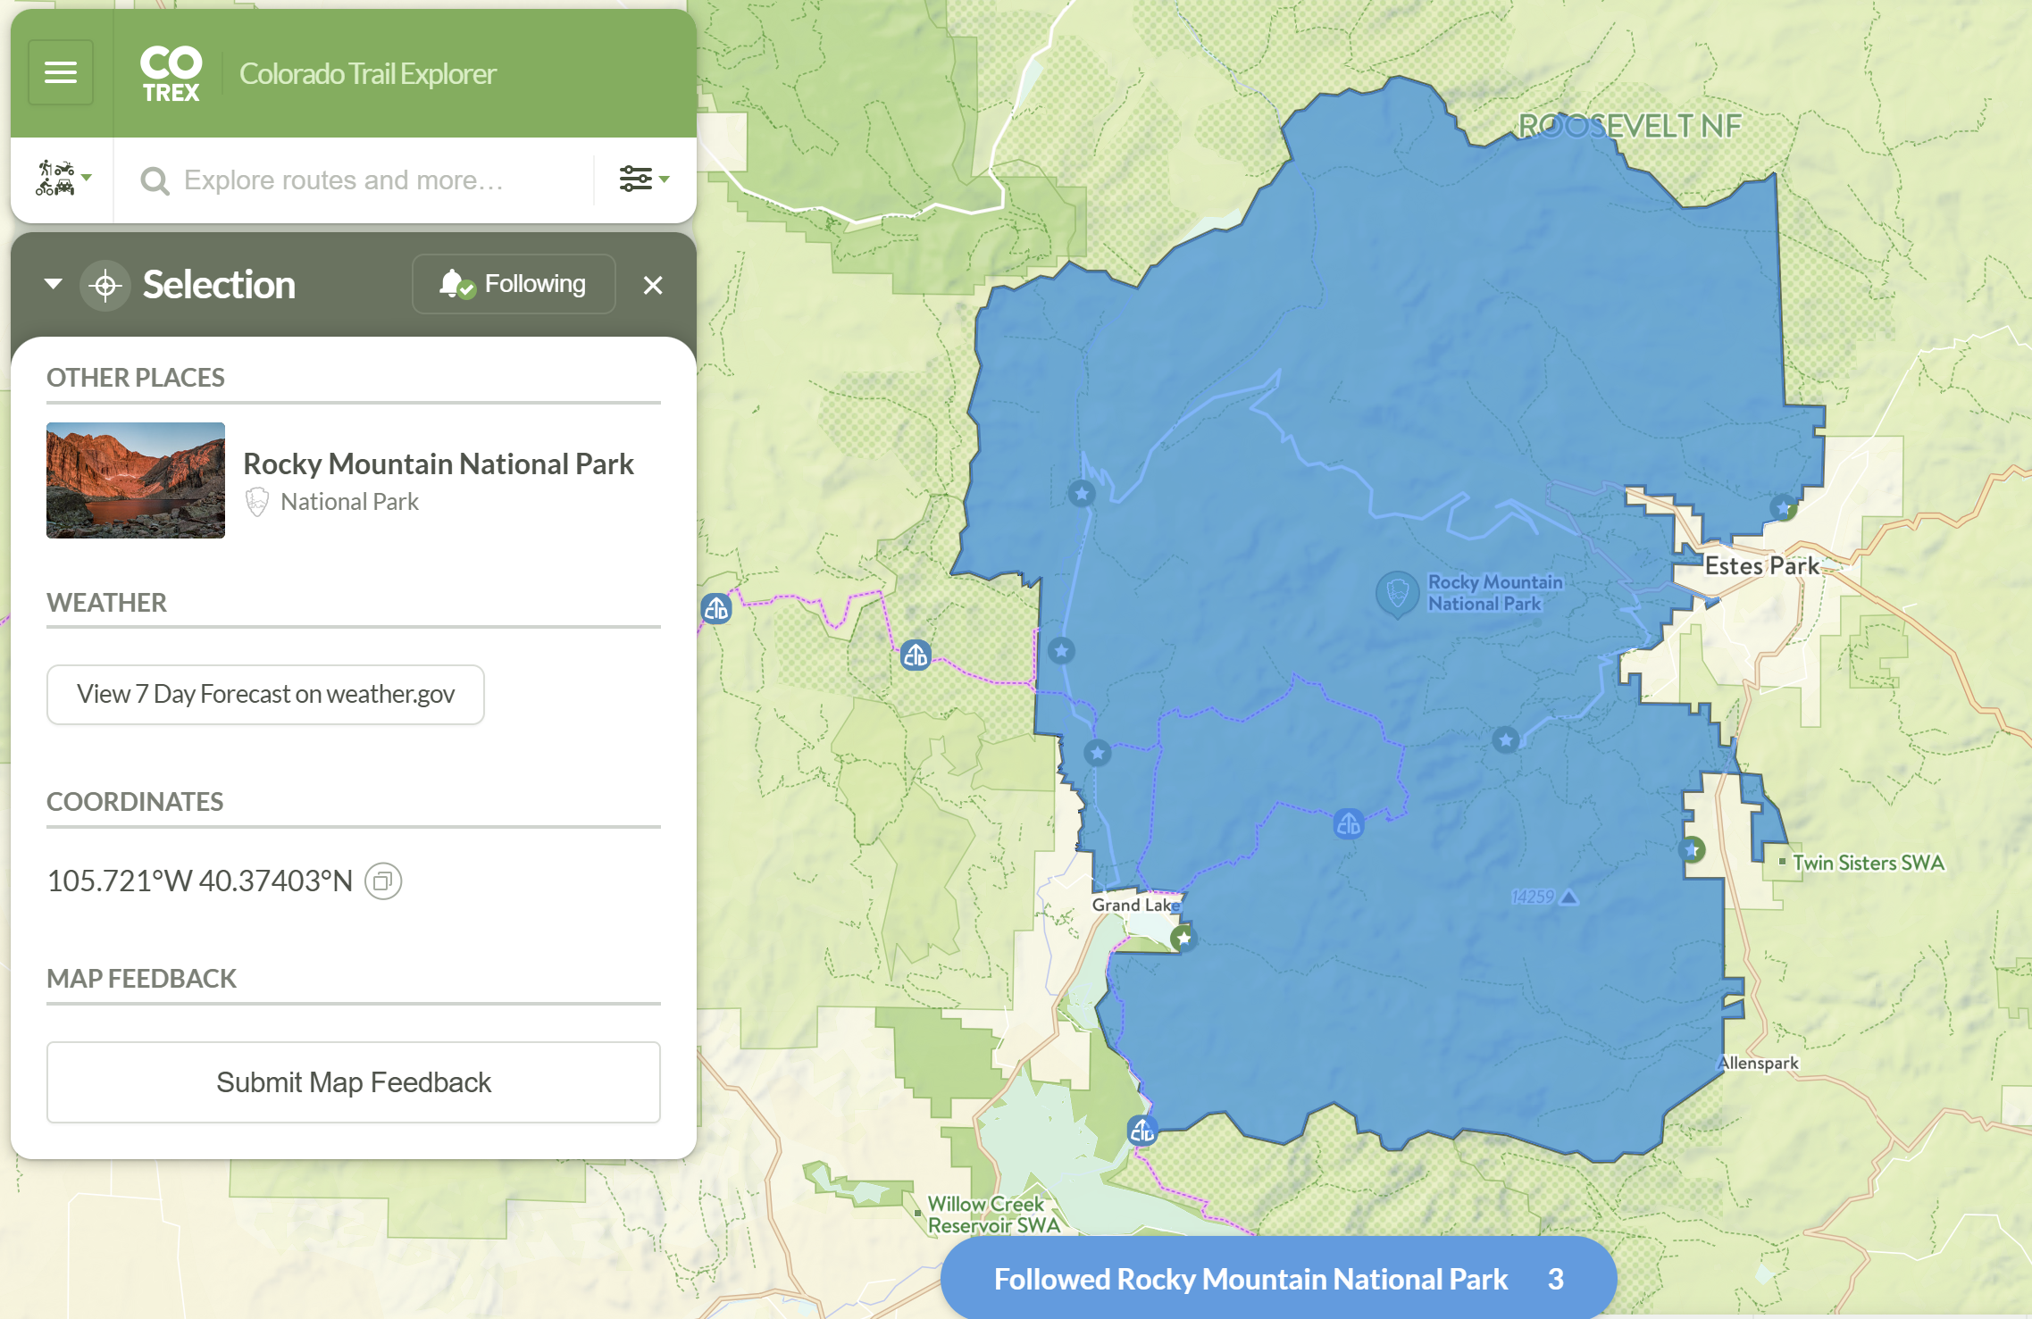Close the Selection panel
2032x1319 pixels.
point(653,285)
